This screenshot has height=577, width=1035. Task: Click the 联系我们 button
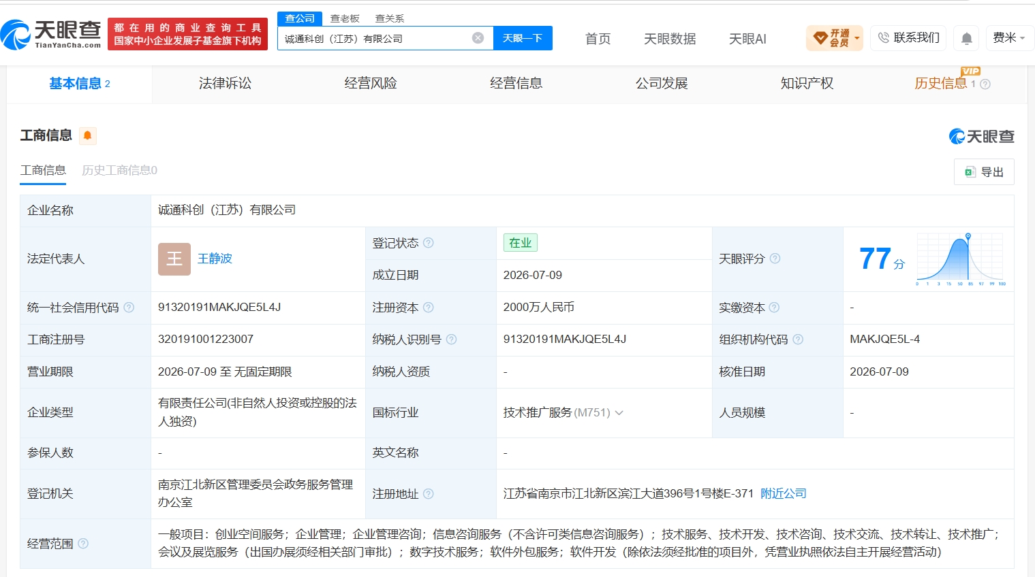[x=908, y=38]
